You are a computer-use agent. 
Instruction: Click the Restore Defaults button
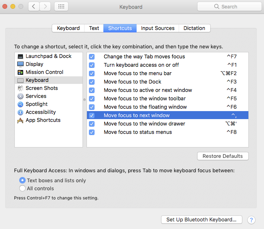pyautogui.click(x=223, y=156)
